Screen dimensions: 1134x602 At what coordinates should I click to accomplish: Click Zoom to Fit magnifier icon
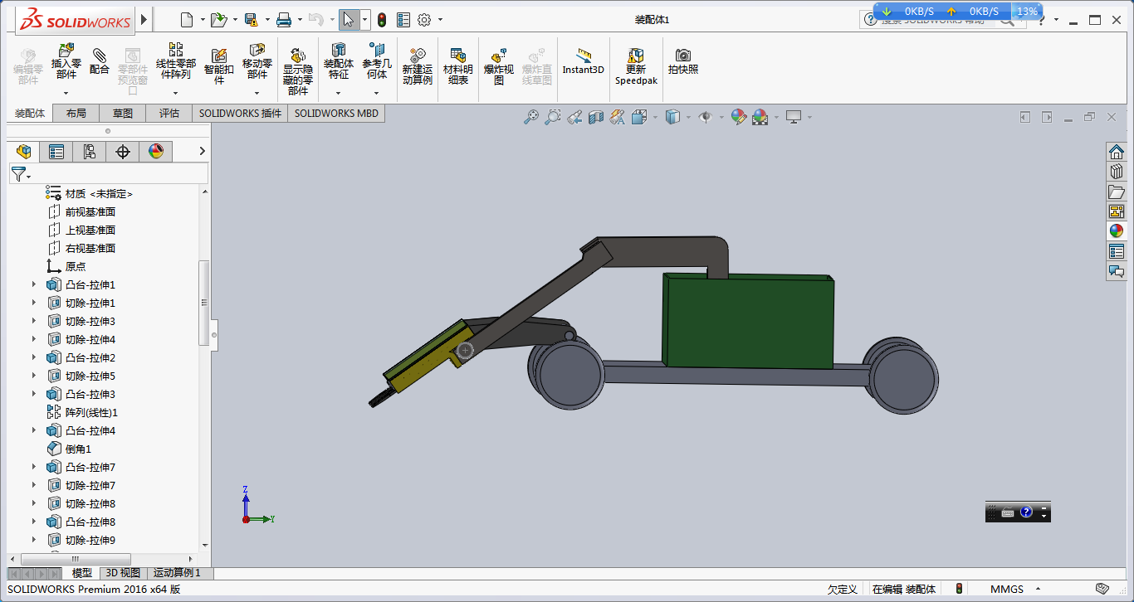point(531,118)
